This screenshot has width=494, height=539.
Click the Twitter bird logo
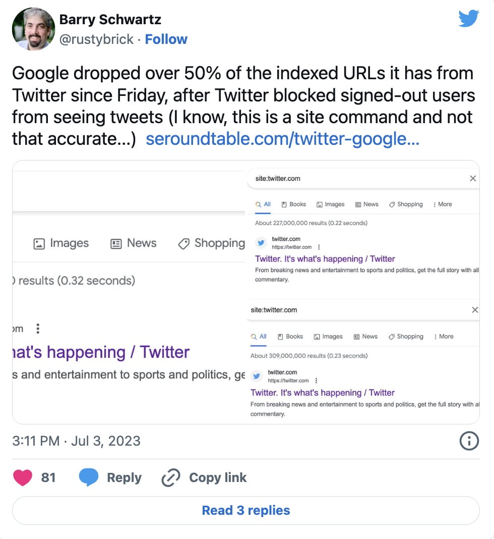click(468, 19)
